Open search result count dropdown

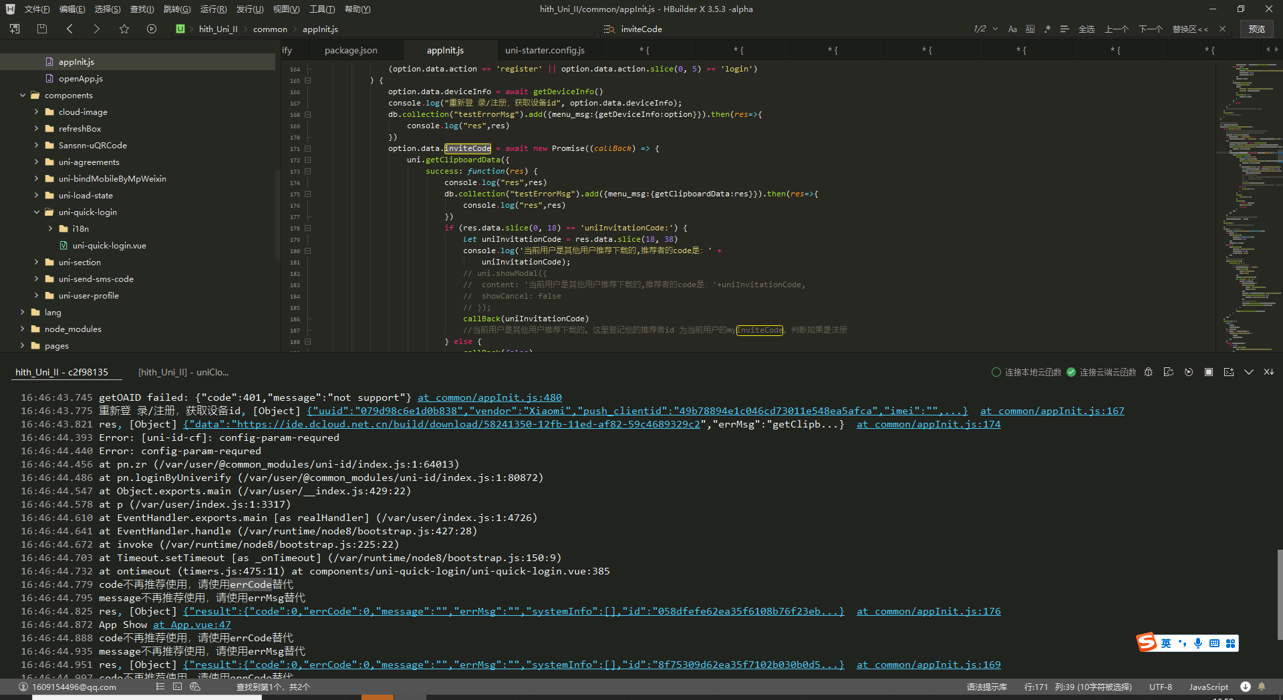995,29
